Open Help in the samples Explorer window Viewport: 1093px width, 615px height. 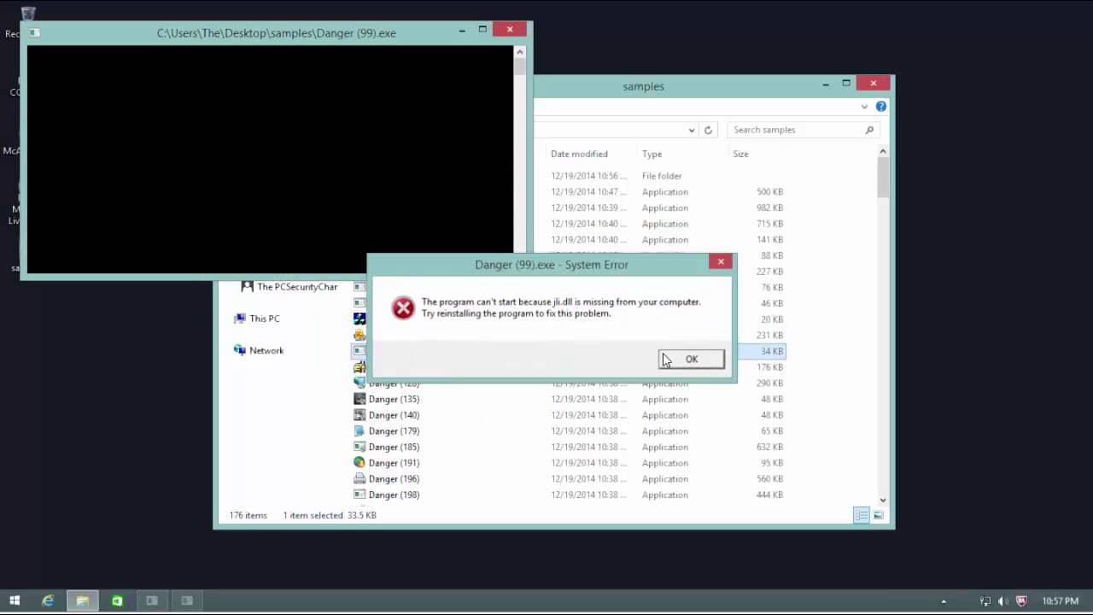point(881,107)
